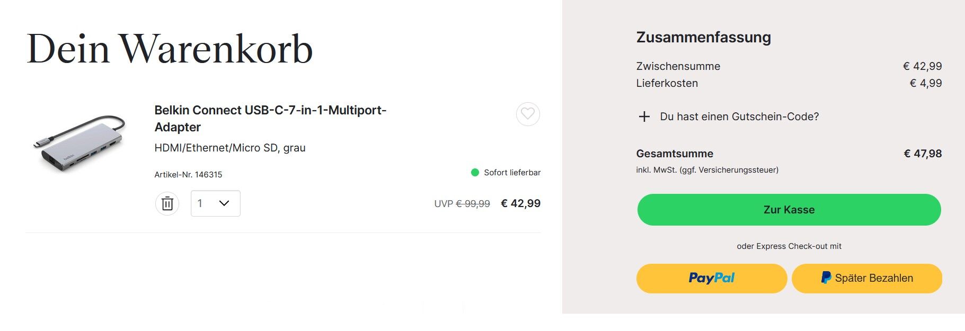The width and height of the screenshot is (965, 331).
Task: Click the PayPal P icon in Später Bezahlen
Action: tap(826, 278)
